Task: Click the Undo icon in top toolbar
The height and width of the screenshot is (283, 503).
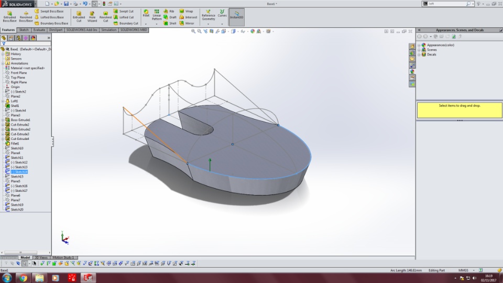Action: (85, 4)
